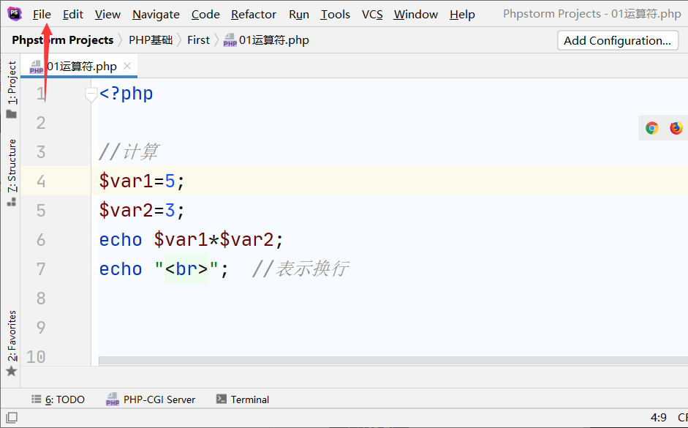Viewport: 688px width, 428px height.
Task: Click the Structure icon in sidebar
Action: (12, 202)
